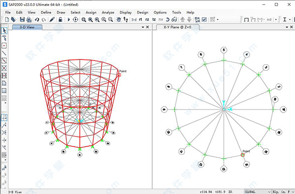Move down in list arrow
This screenshot has height=194, width=295.
189,19
